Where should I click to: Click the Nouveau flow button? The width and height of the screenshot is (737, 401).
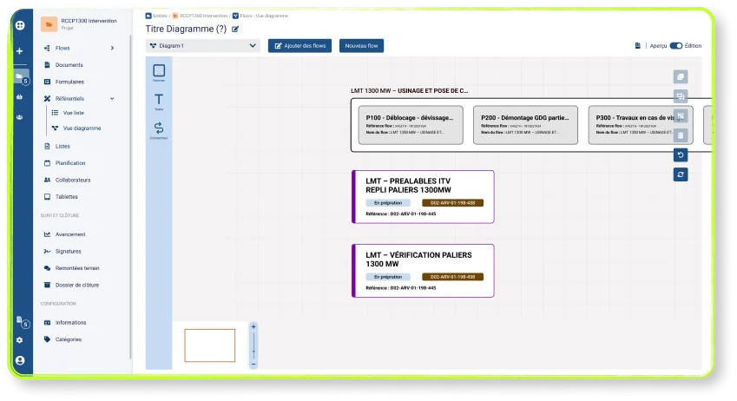(361, 46)
